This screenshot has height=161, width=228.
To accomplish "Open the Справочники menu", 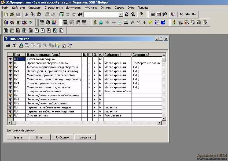I will click(54, 8).
